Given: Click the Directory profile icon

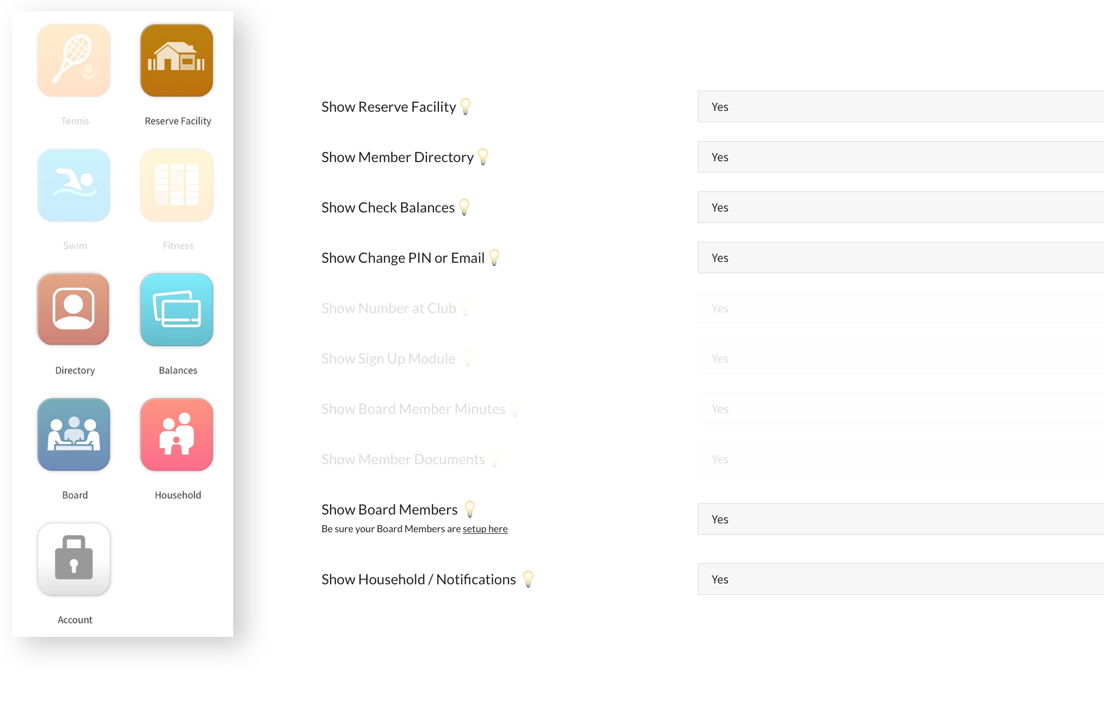Looking at the screenshot, I should pyautogui.click(x=74, y=310).
